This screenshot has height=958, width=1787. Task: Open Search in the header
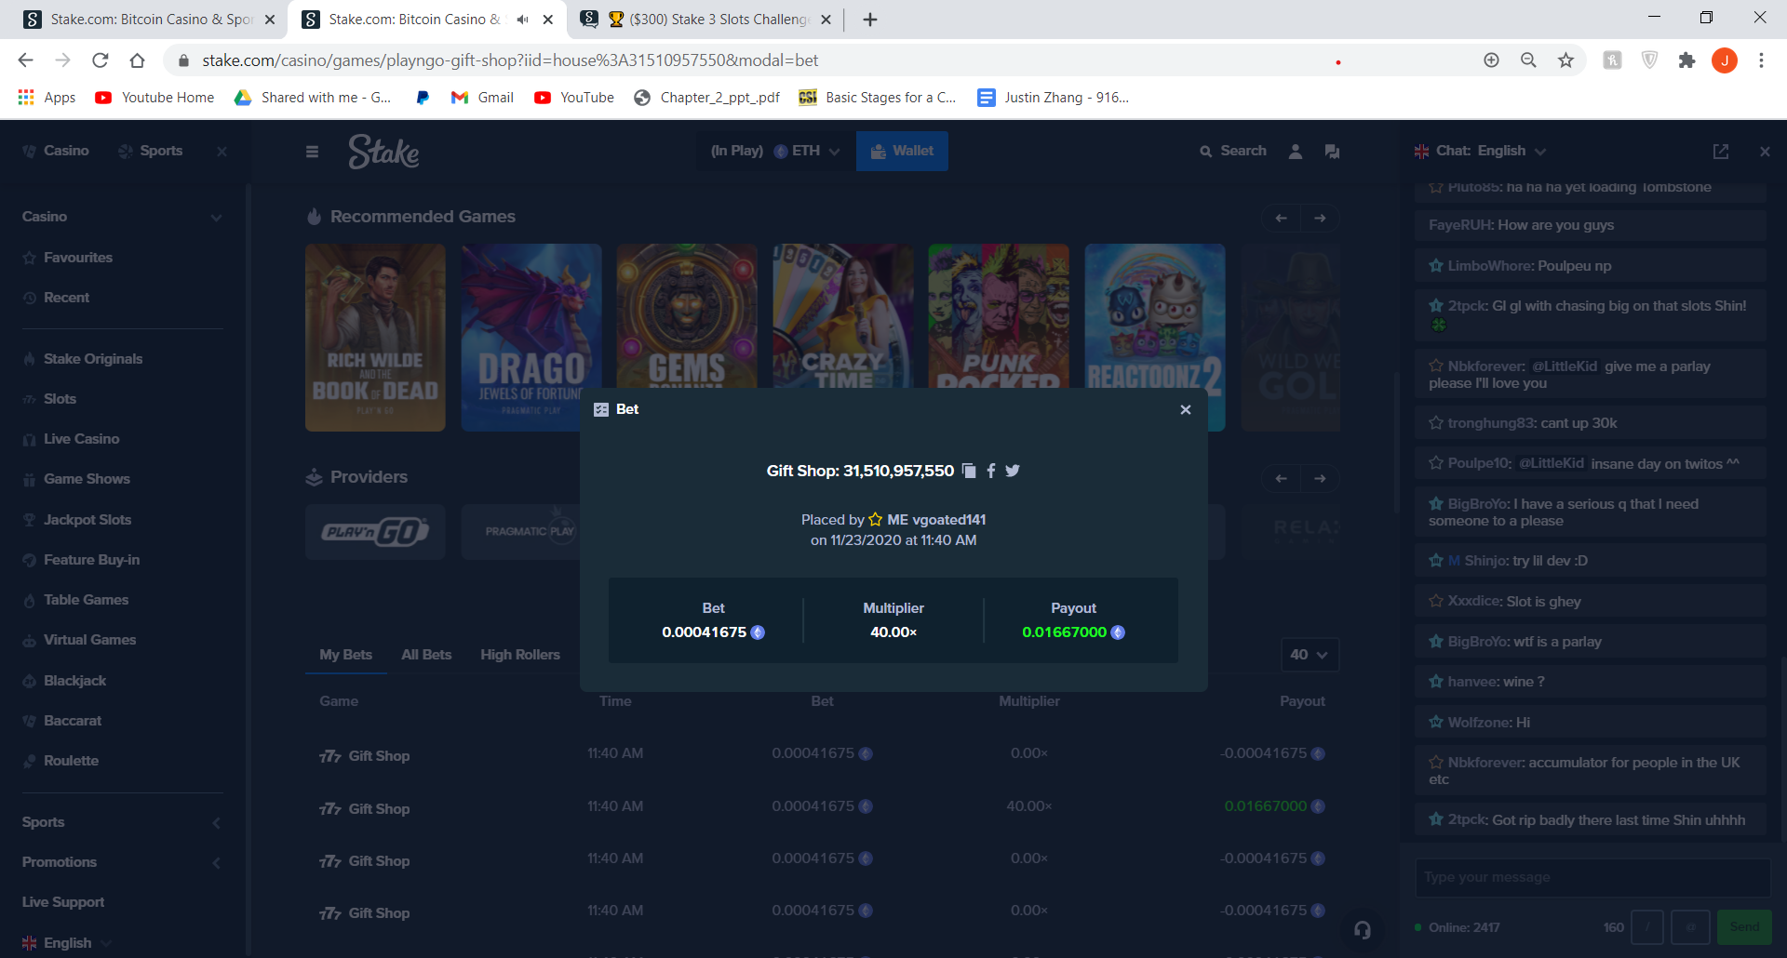(x=1233, y=151)
